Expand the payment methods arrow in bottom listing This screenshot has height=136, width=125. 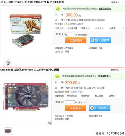click(x=122, y=96)
